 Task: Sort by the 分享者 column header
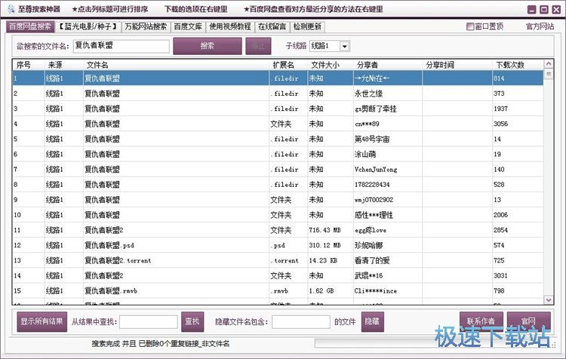(x=388, y=65)
